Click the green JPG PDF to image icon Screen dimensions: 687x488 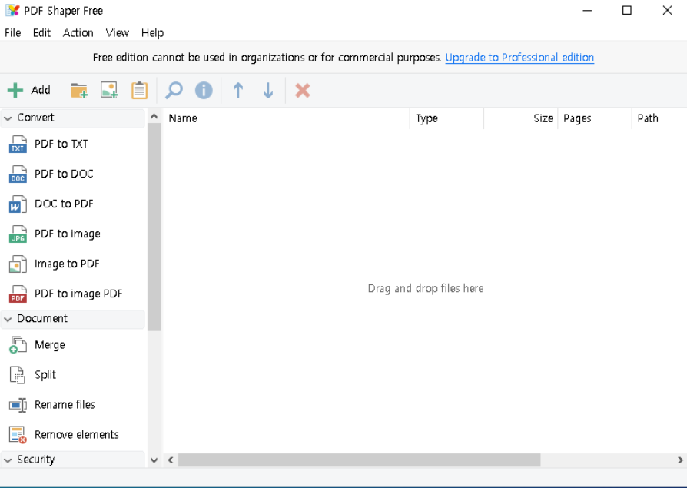pyautogui.click(x=18, y=234)
